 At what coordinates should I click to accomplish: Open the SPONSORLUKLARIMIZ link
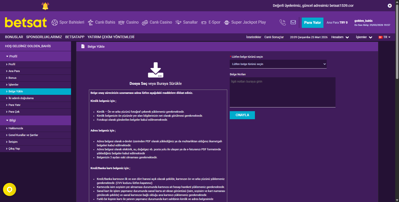click(x=44, y=37)
